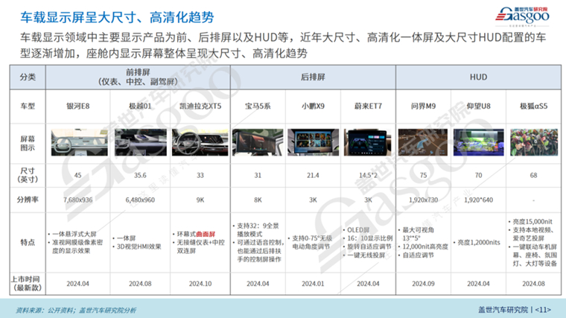Click the 凯迪拉克XT5 dashboard image
The height and width of the screenshot is (318, 566).
tap(200, 142)
